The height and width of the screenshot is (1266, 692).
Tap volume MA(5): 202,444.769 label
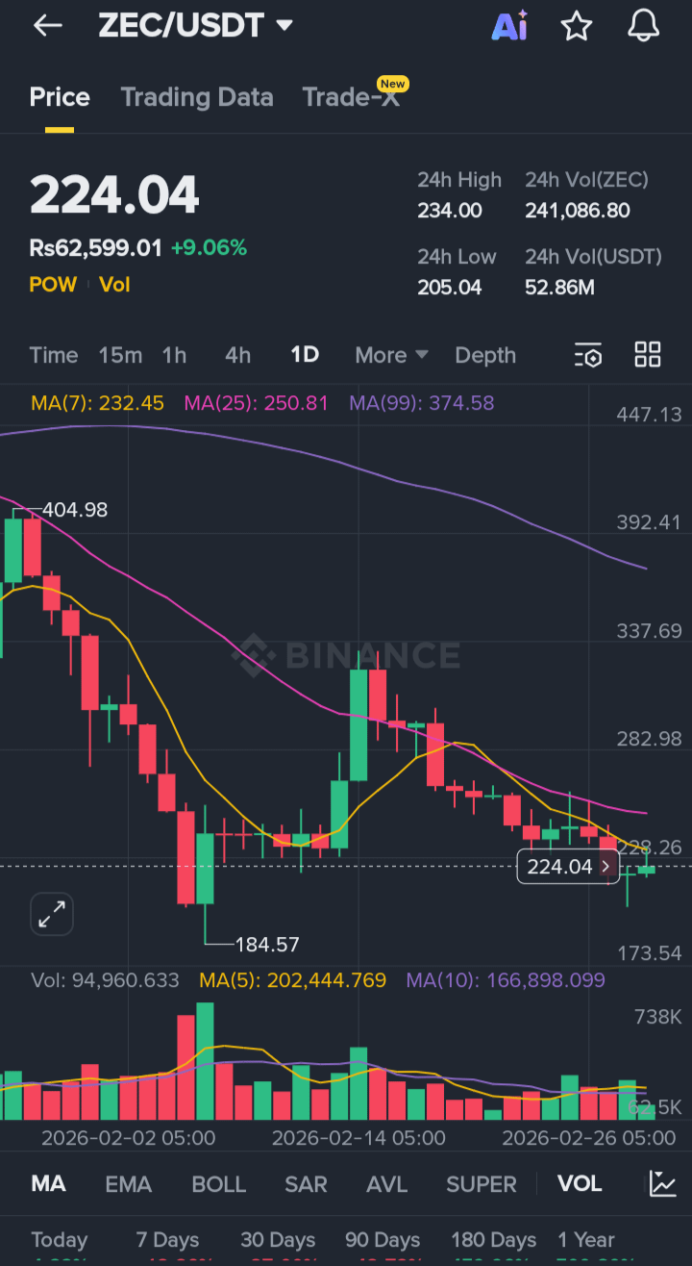[292, 980]
